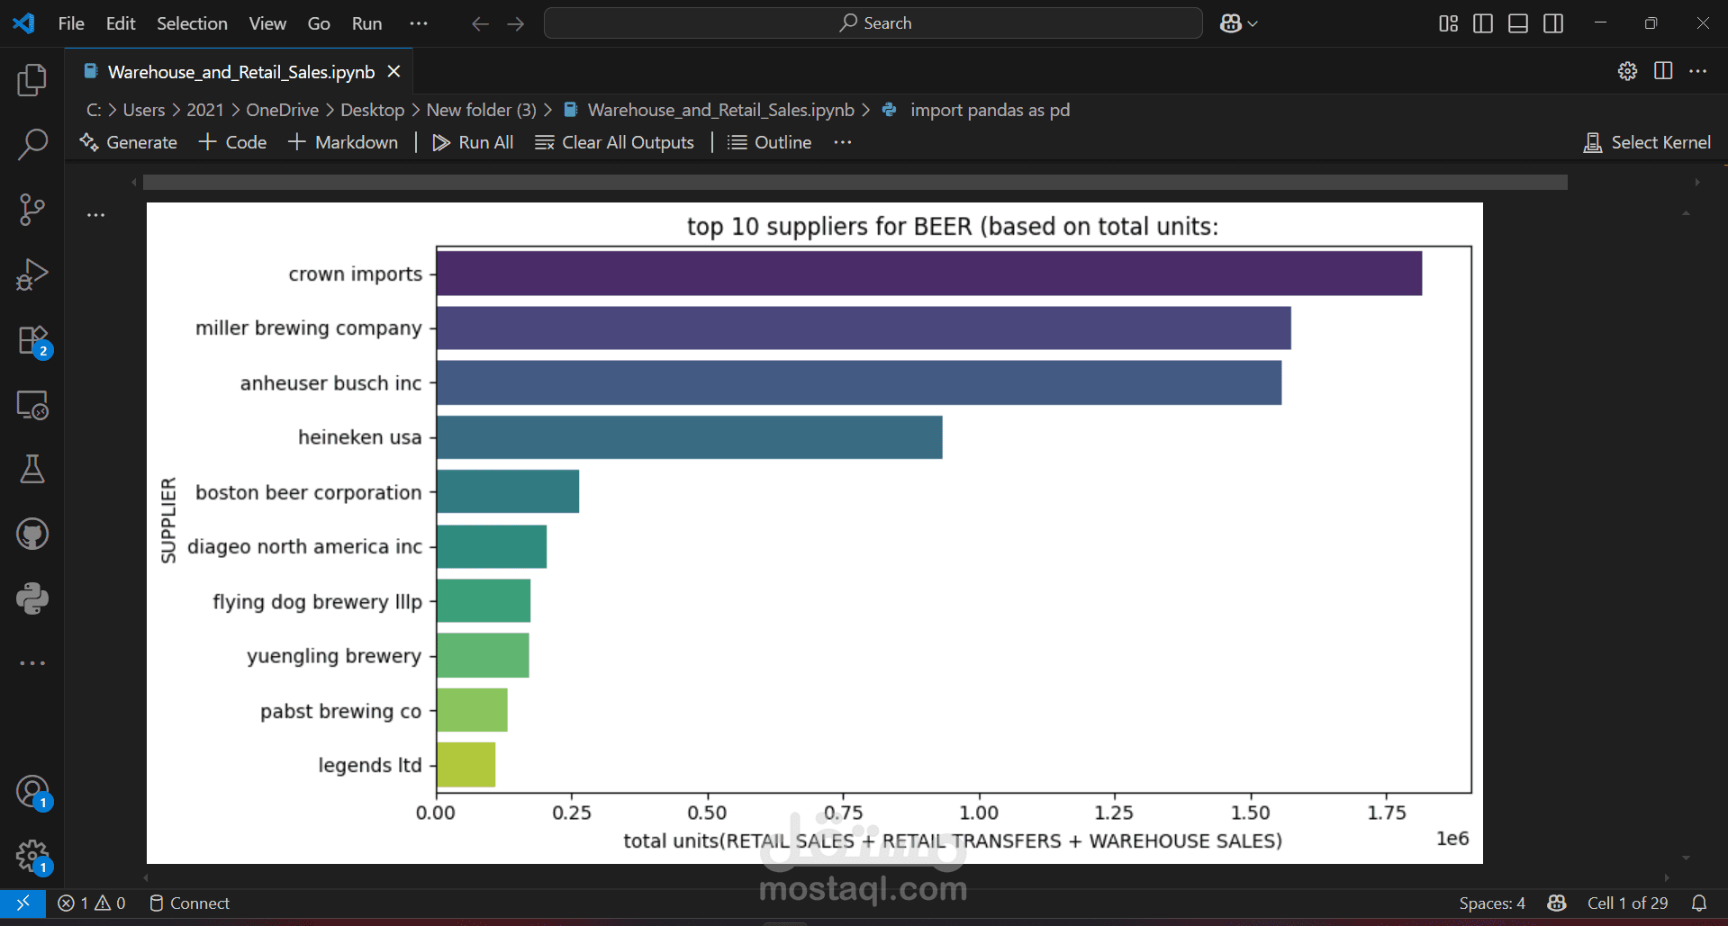Screen dimensions: 1728x926
Task: Click the horizontal scrollbar above the chart
Action: pyautogui.click(x=855, y=183)
